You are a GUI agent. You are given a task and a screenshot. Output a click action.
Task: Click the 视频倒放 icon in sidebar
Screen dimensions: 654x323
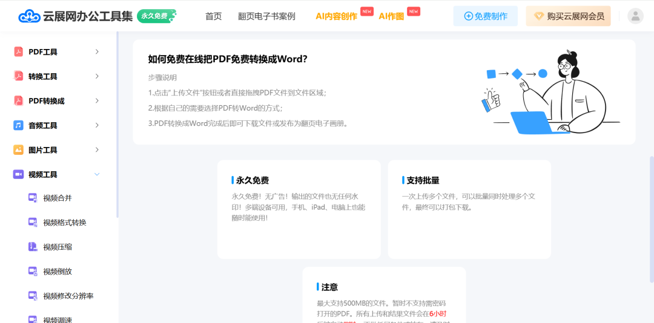[x=33, y=272]
